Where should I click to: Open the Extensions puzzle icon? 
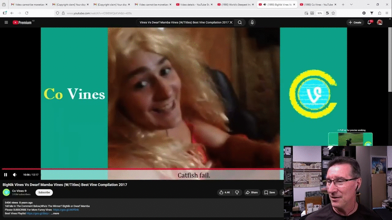click(x=379, y=13)
